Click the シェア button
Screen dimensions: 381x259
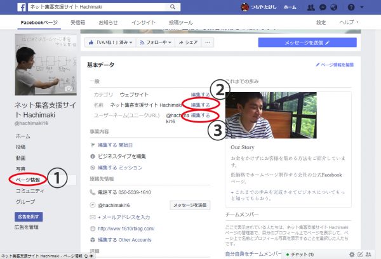[189, 43]
